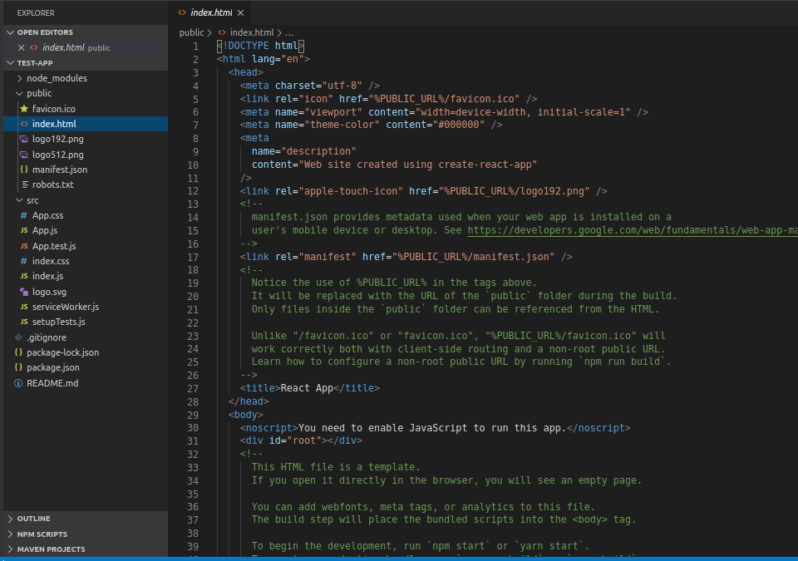Open favicon.ico from the file tree

(54, 108)
